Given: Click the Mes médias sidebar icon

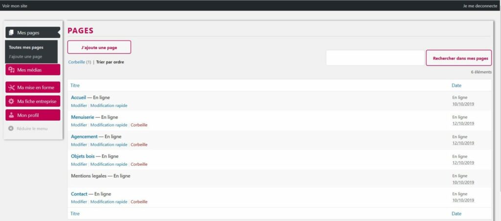Looking at the screenshot, I should 11,70.
